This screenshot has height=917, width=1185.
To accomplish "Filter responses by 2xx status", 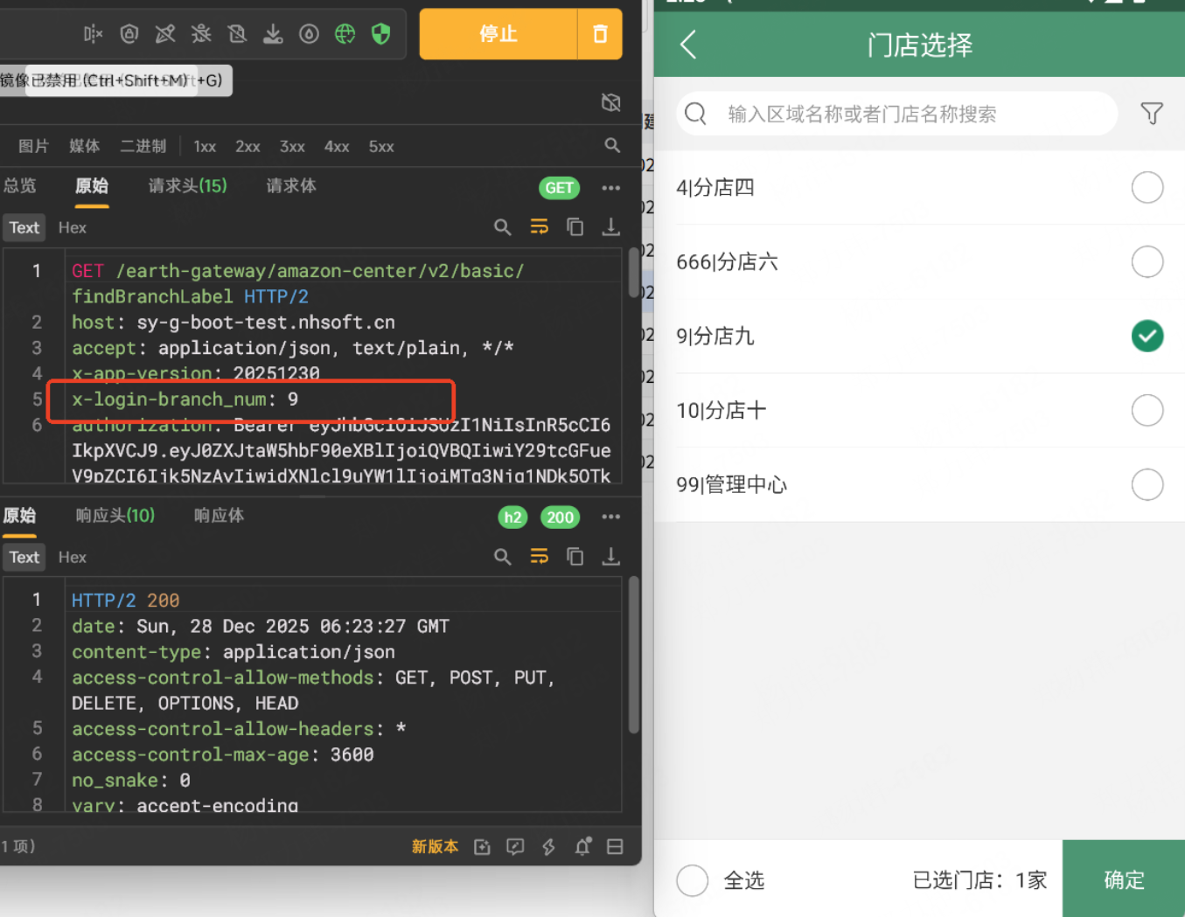I will click(247, 147).
